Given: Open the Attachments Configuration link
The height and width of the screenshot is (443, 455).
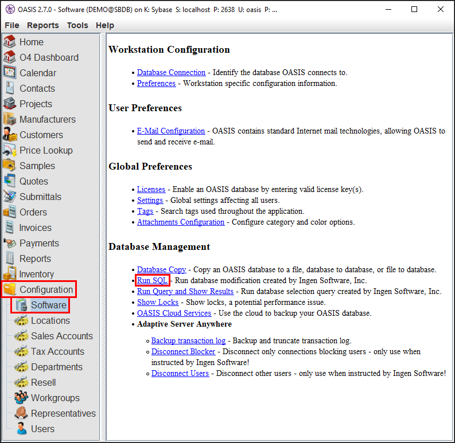Looking at the screenshot, I should (181, 222).
